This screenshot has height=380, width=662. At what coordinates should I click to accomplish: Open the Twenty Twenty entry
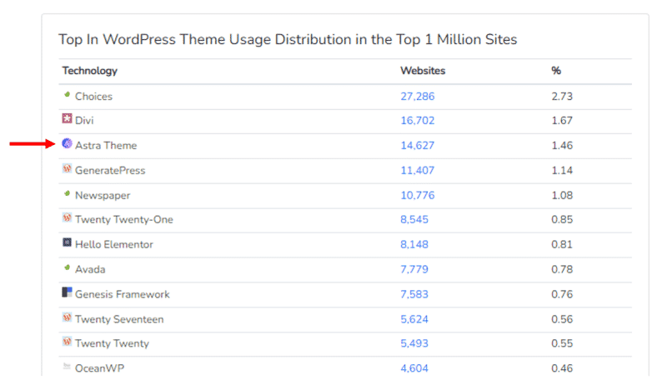click(112, 343)
